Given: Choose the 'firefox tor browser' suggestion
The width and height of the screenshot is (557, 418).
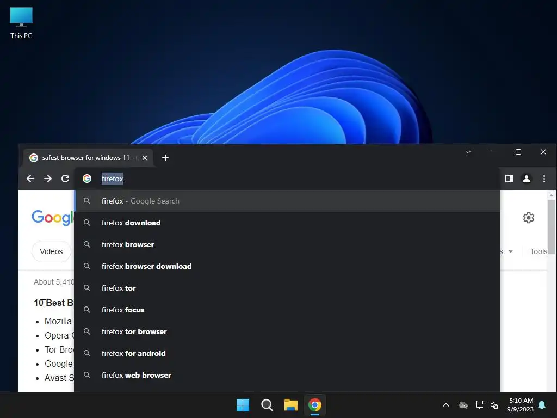Looking at the screenshot, I should coord(287,331).
